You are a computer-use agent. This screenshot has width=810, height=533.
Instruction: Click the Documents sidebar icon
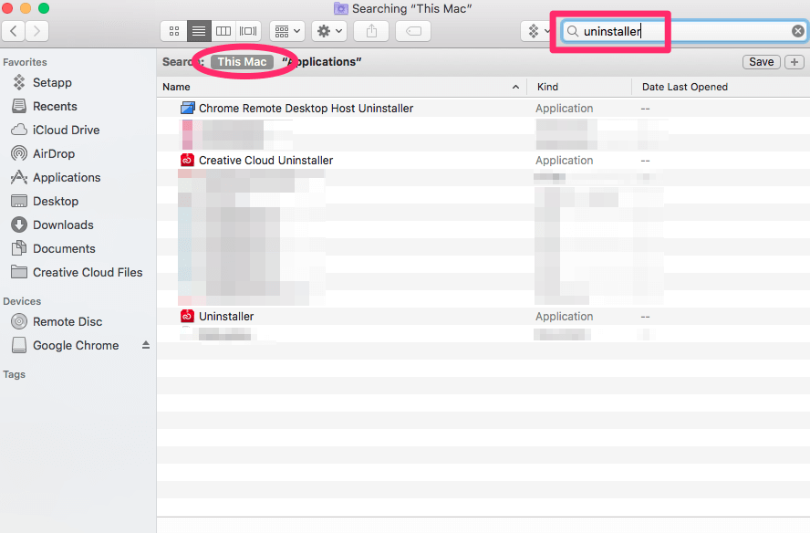19,248
